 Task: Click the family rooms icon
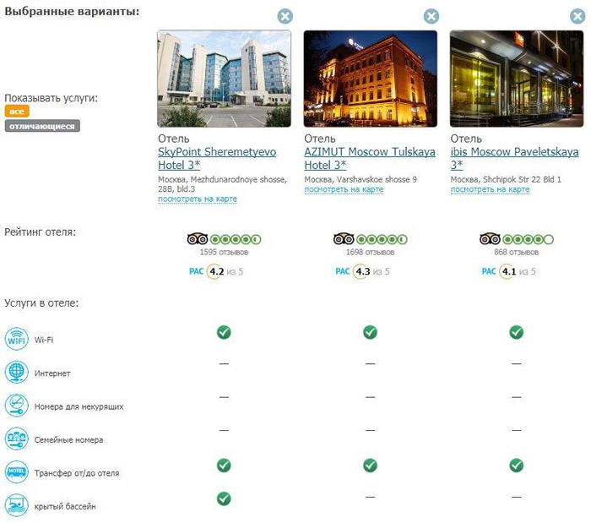click(17, 439)
